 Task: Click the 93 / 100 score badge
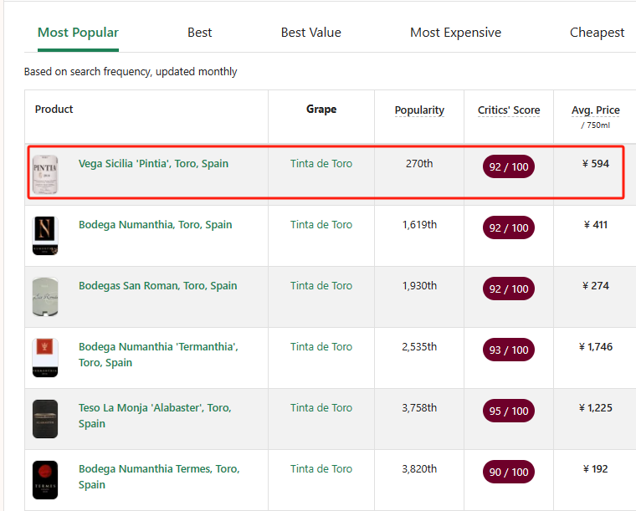[x=509, y=350]
